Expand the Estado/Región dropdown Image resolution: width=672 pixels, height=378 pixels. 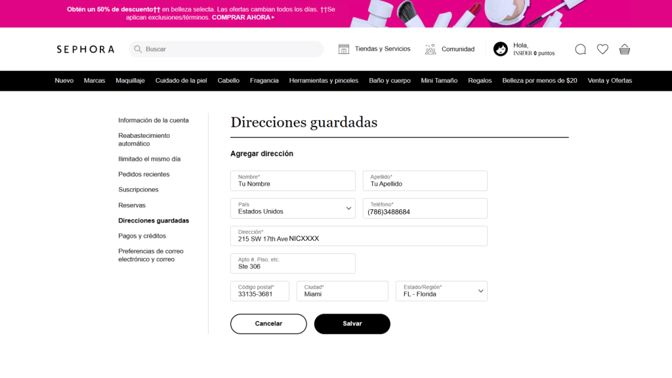pos(442,291)
